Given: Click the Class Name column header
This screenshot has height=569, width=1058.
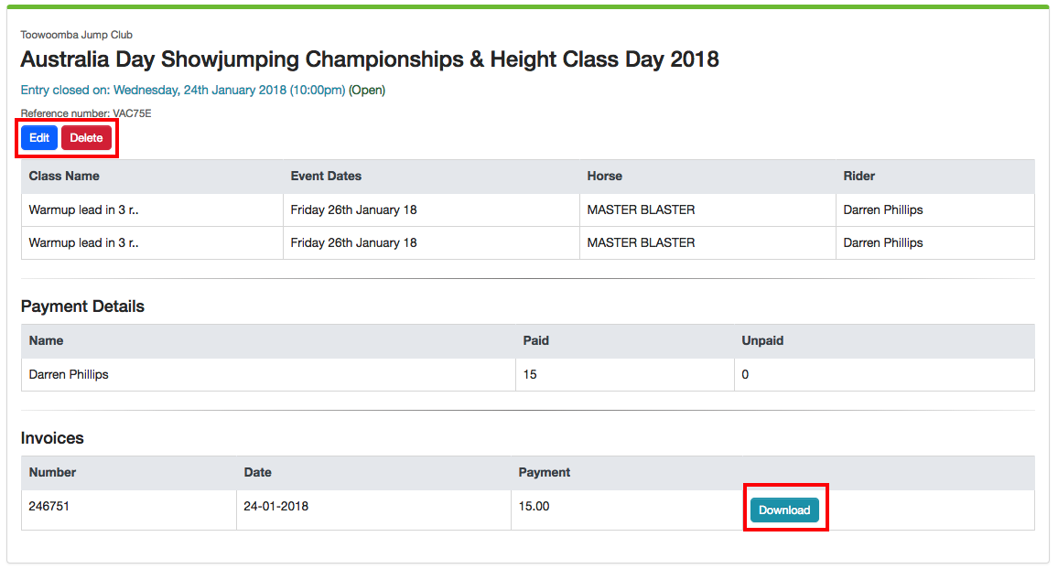Looking at the screenshot, I should pos(64,176).
